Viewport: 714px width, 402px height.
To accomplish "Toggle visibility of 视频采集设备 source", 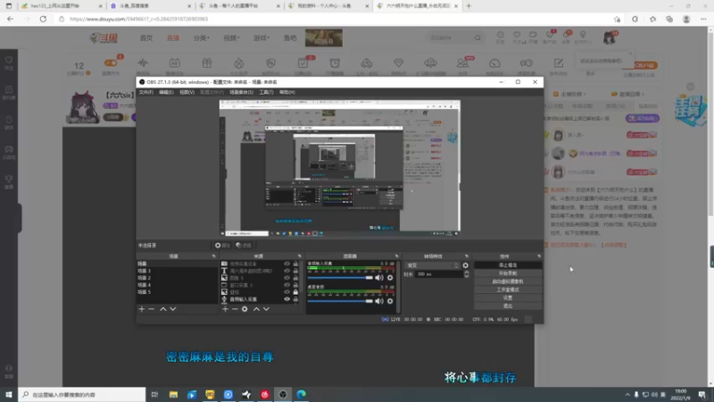I will click(286, 264).
